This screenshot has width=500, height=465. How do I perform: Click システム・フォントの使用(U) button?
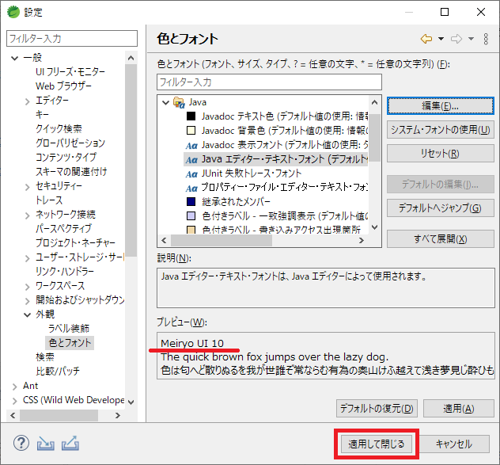tap(441, 130)
